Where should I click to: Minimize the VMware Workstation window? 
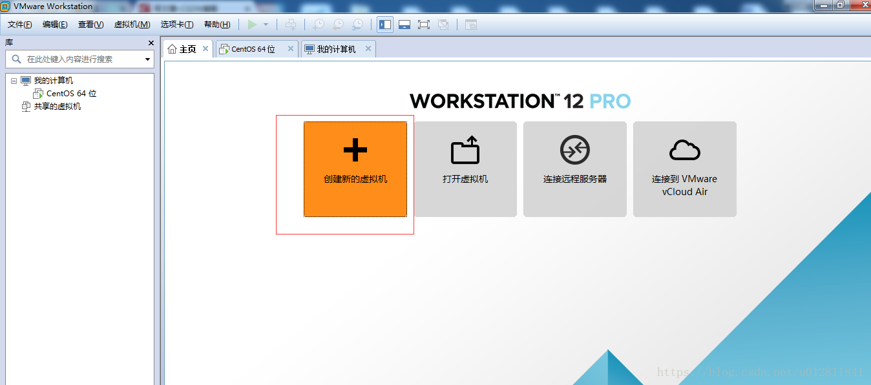(823, 5)
